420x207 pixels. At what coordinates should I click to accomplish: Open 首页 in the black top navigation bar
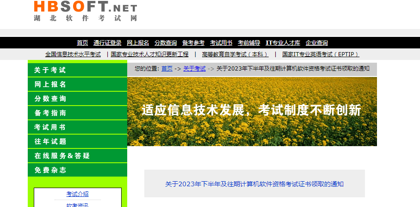pyautogui.click(x=82, y=43)
